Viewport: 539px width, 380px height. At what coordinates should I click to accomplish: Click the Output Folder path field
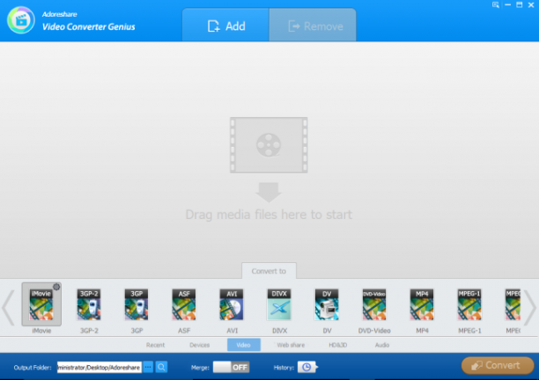pos(100,368)
